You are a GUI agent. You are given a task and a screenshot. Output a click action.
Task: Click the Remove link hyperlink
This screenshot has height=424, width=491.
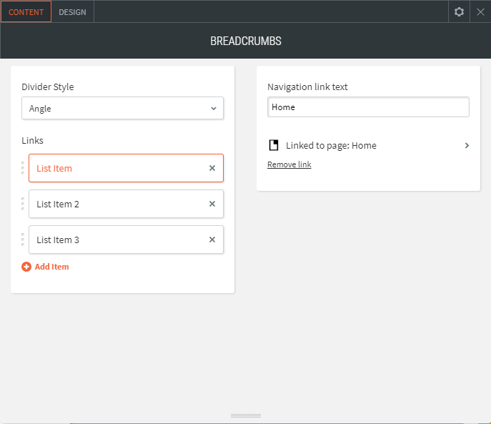289,164
